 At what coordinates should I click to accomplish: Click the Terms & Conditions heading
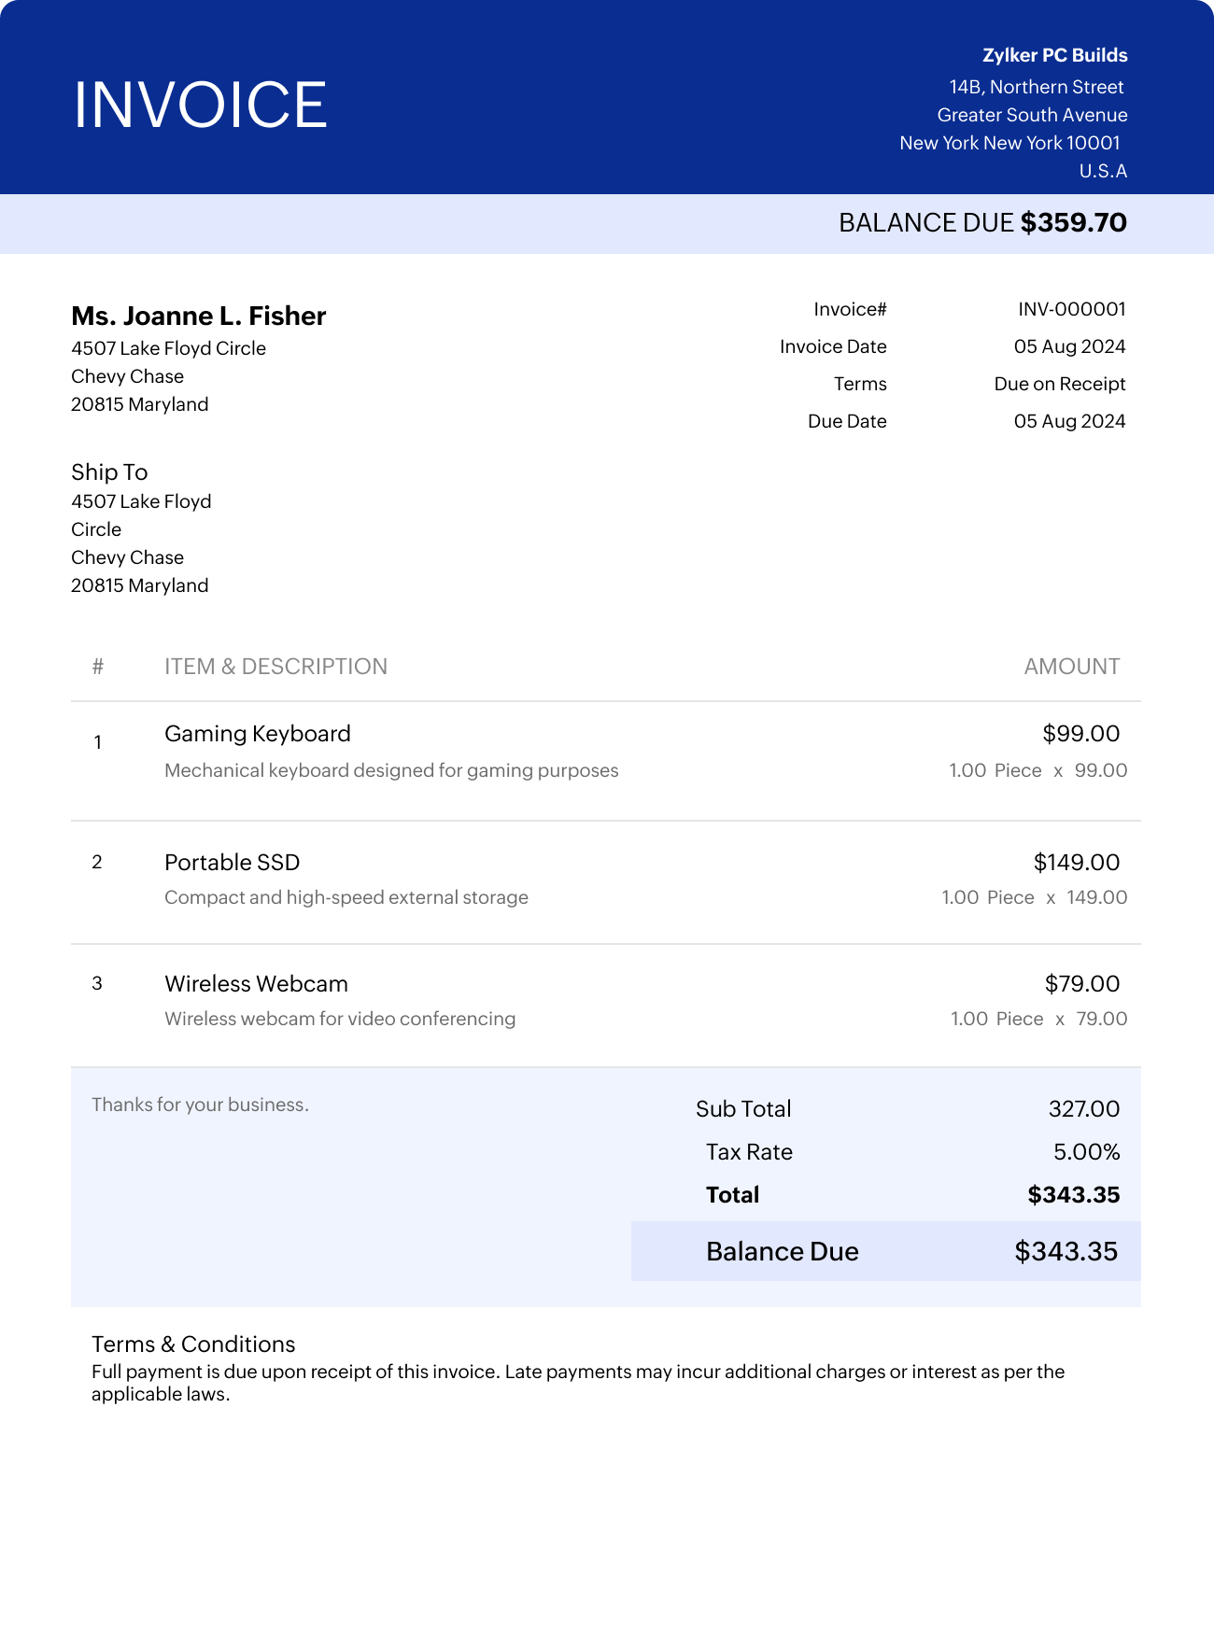pyautogui.click(x=193, y=1344)
